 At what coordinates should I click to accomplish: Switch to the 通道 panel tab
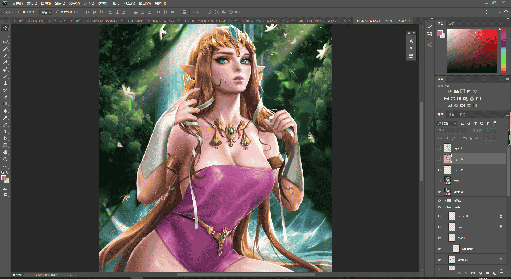click(451, 115)
